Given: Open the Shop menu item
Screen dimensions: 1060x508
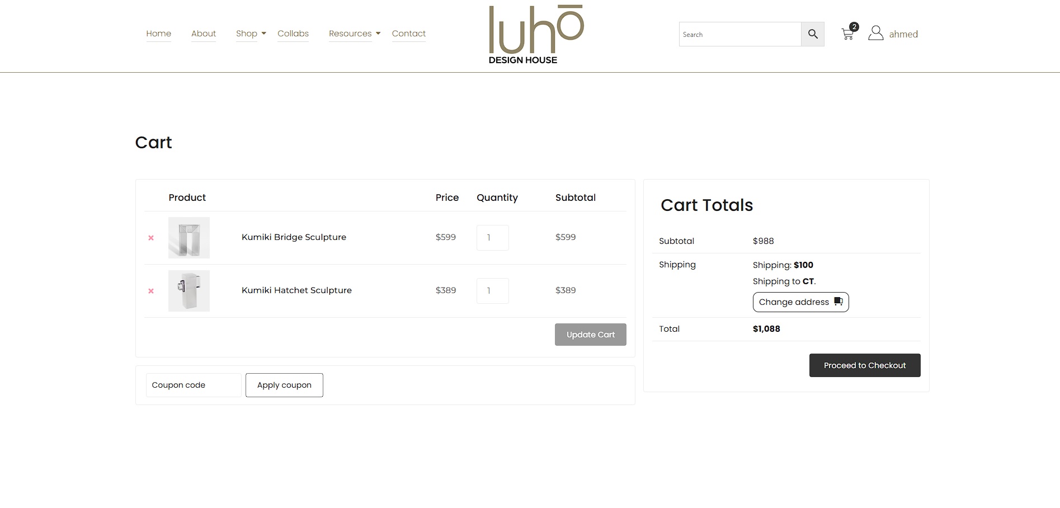Looking at the screenshot, I should (x=247, y=34).
